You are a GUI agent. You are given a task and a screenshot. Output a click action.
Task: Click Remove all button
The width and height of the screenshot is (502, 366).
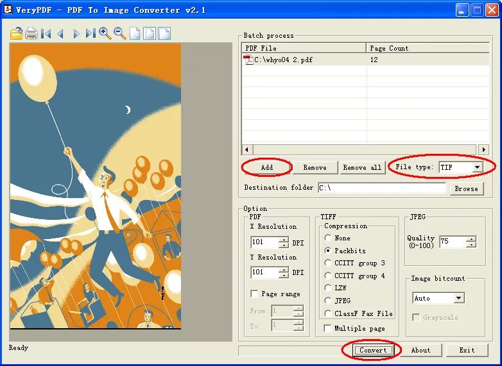click(362, 167)
